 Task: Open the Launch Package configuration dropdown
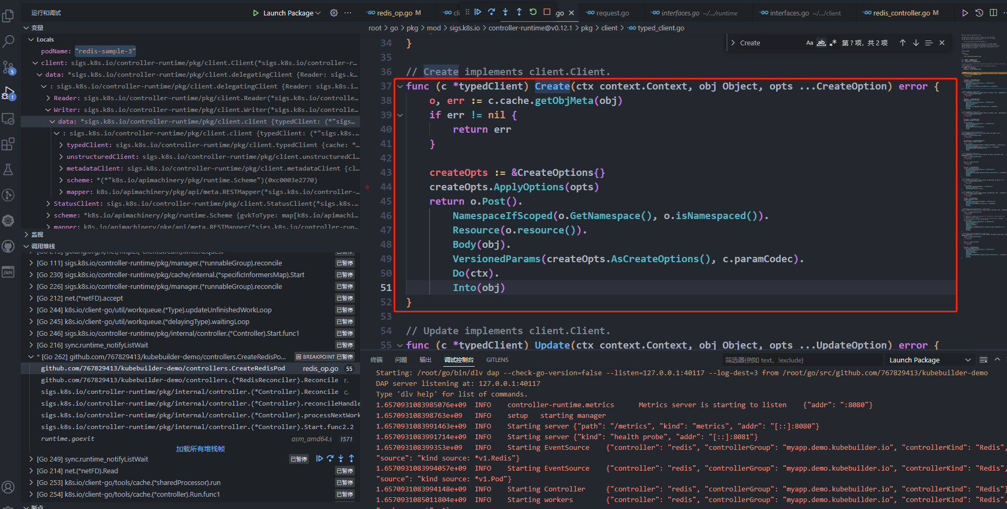291,13
